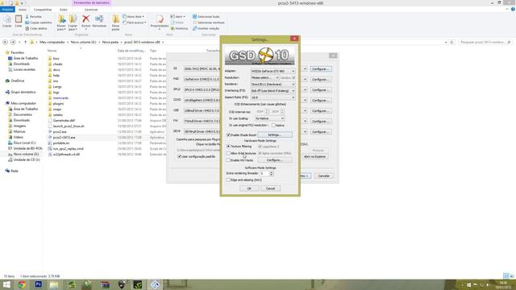Click the Renomear icon in the ribbon

(x=99, y=19)
